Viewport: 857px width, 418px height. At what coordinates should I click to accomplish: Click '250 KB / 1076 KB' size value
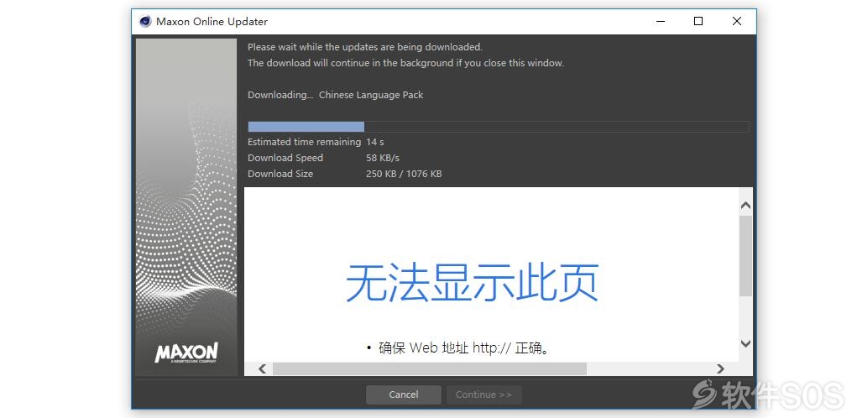(x=404, y=174)
